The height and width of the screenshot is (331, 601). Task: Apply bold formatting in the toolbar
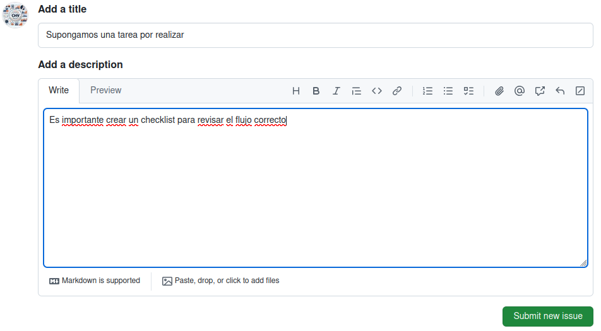(x=316, y=91)
